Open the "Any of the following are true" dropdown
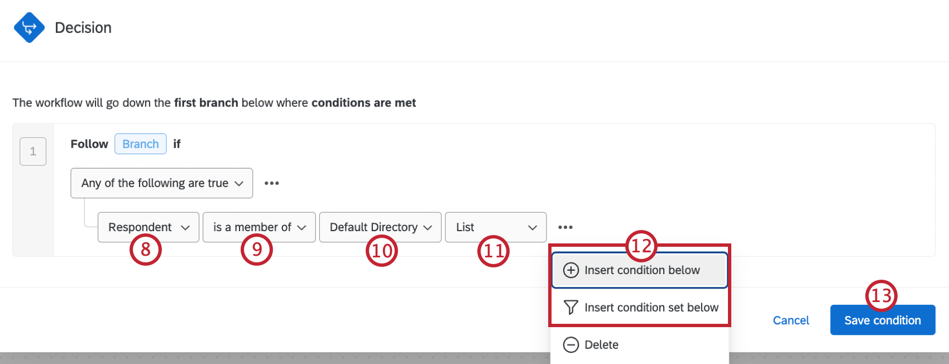 [x=161, y=183]
